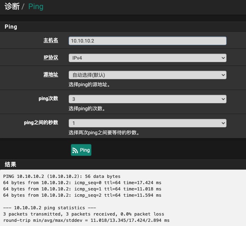The width and height of the screenshot is (246, 226).
Task: Click the 结果 results panel heading
Action: click(x=10, y=164)
